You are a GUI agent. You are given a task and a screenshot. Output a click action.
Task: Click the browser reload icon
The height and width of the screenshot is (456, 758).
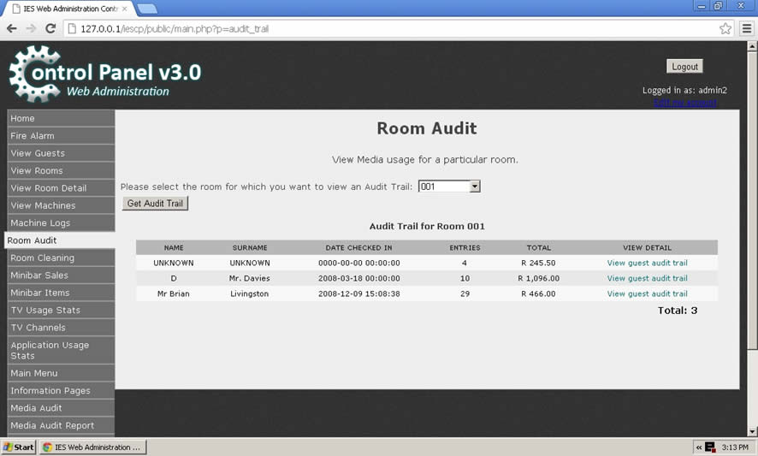coord(50,28)
